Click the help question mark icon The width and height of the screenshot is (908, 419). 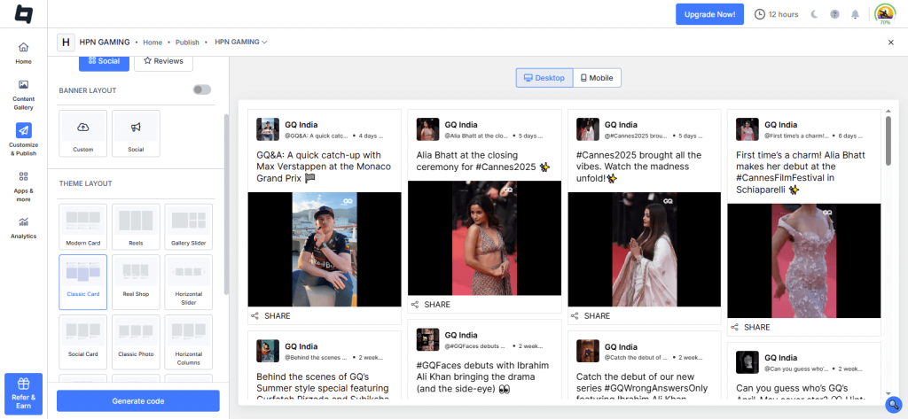tap(834, 14)
